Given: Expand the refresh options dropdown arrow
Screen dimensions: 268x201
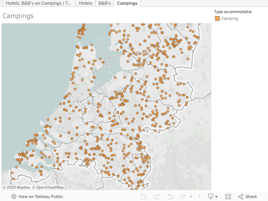Looking at the screenshot, I should click(191, 197).
